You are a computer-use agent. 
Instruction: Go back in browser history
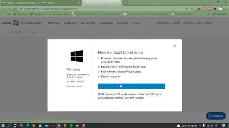[x=4, y=9]
